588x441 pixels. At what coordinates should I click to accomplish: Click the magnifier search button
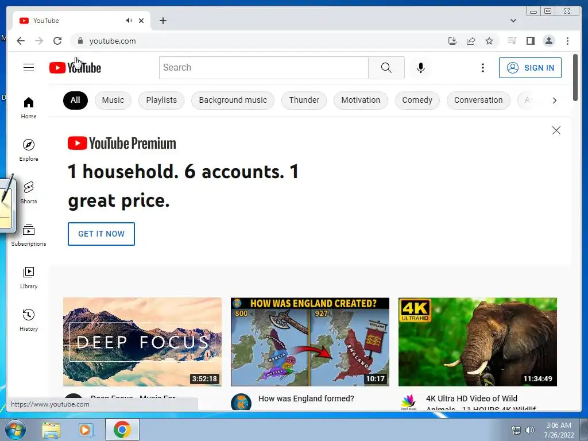(x=386, y=68)
